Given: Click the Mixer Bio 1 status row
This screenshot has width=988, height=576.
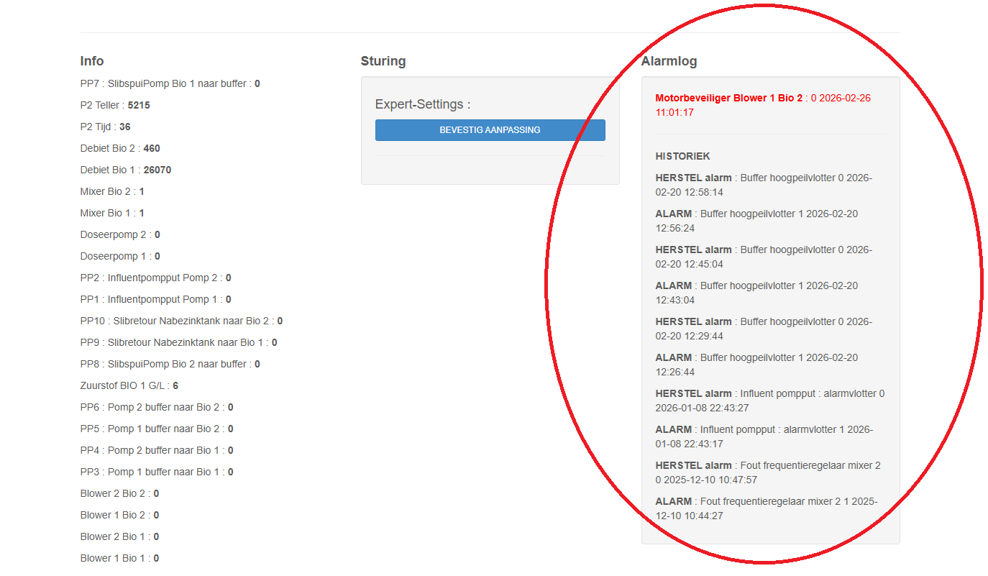Looking at the screenshot, I should (x=112, y=213).
